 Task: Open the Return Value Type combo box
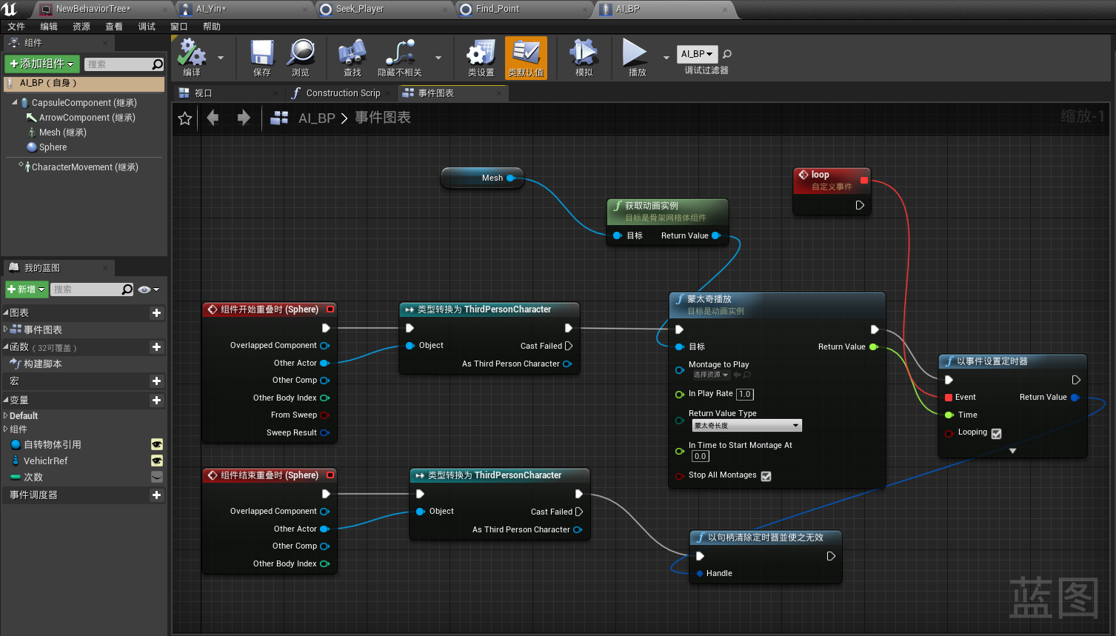tap(746, 426)
